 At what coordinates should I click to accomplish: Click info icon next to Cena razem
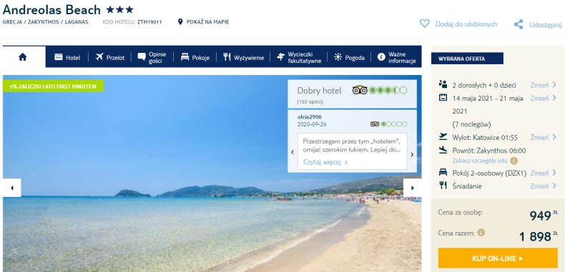click(x=481, y=233)
